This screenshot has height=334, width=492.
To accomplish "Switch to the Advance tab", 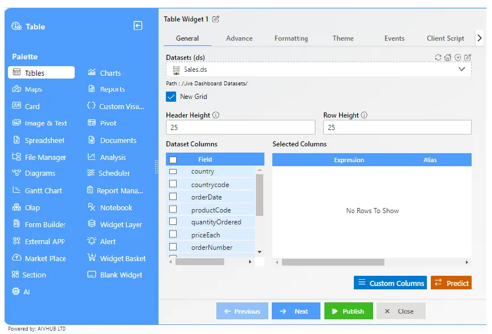I will [239, 38].
